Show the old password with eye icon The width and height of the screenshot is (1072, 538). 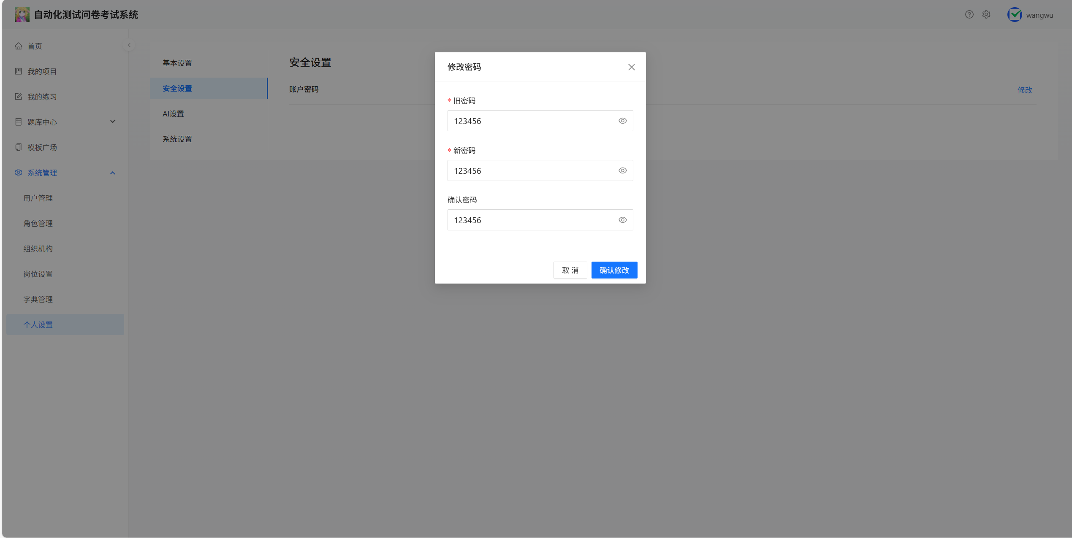click(x=622, y=121)
